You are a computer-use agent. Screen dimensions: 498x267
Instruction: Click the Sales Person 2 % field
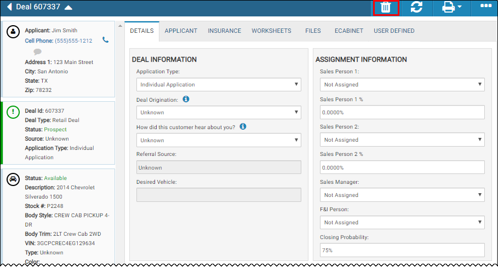402,167
